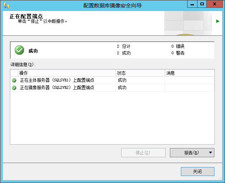Open the 报告(R) dropdown arrow
The width and height of the screenshot is (225, 183).
pos(211,152)
